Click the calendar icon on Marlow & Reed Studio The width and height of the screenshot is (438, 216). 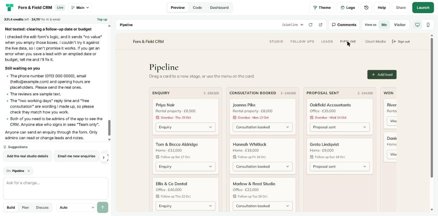235,197
